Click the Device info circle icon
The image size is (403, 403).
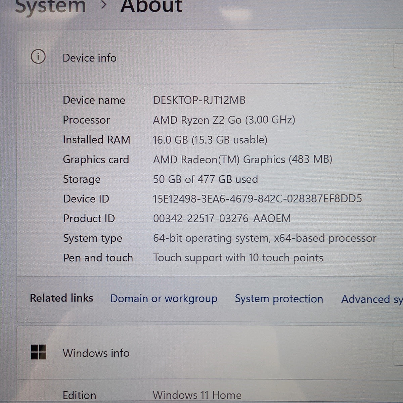pos(38,57)
